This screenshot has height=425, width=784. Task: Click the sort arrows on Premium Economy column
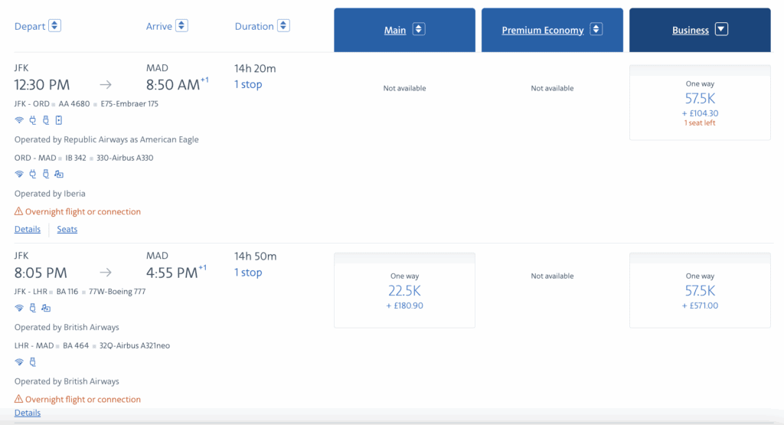[596, 30]
